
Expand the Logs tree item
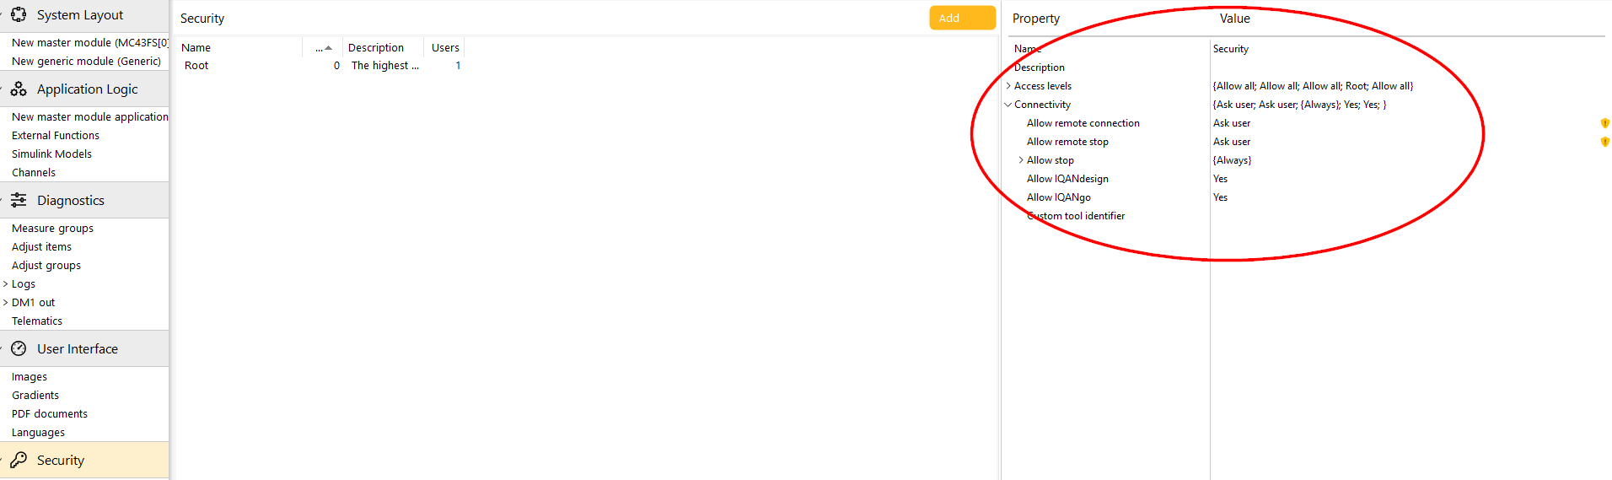coord(6,284)
